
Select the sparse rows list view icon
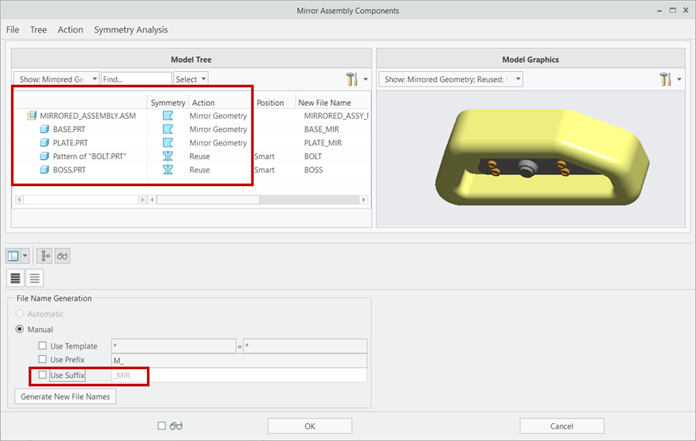(x=35, y=278)
